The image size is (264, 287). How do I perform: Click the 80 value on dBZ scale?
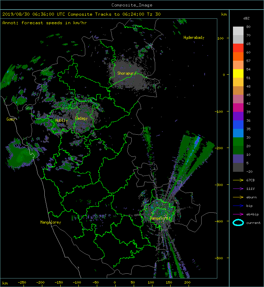[x=248, y=27]
